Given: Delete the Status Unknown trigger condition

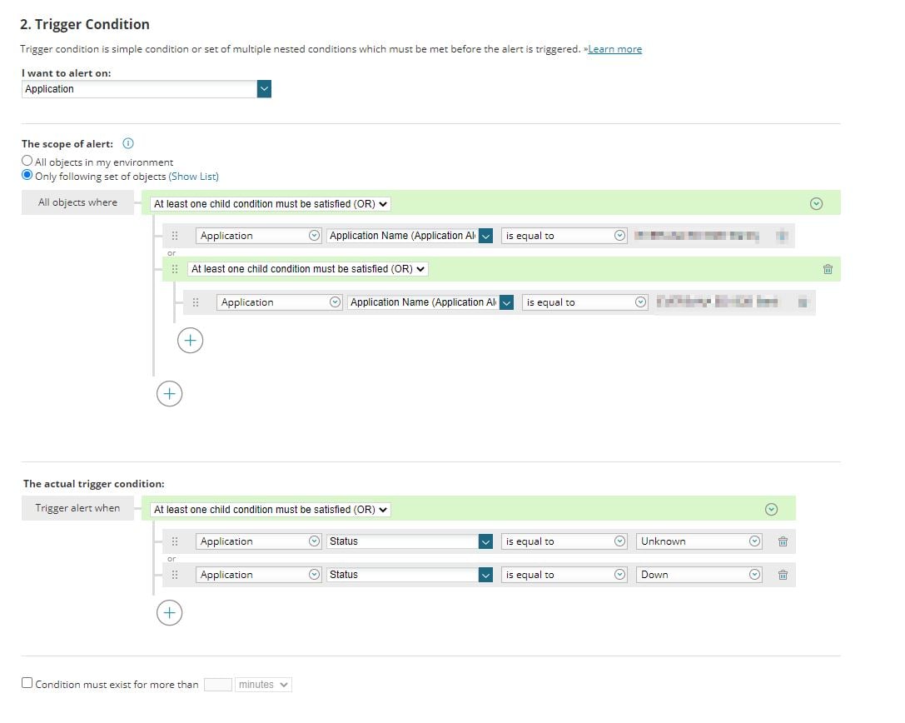Looking at the screenshot, I should click(783, 541).
